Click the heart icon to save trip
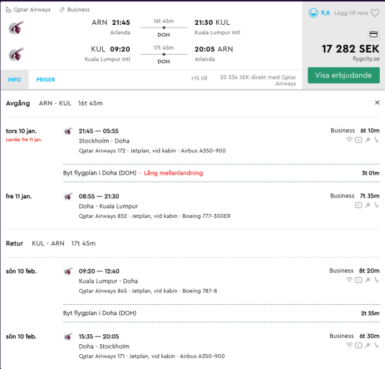385x369 pixels. (x=375, y=13)
